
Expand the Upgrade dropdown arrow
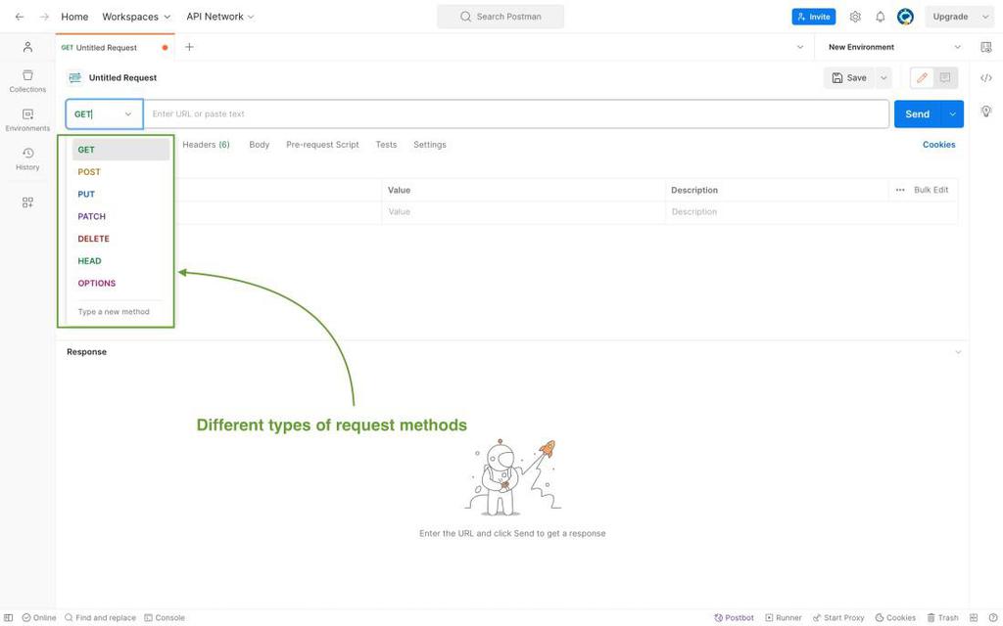985,17
